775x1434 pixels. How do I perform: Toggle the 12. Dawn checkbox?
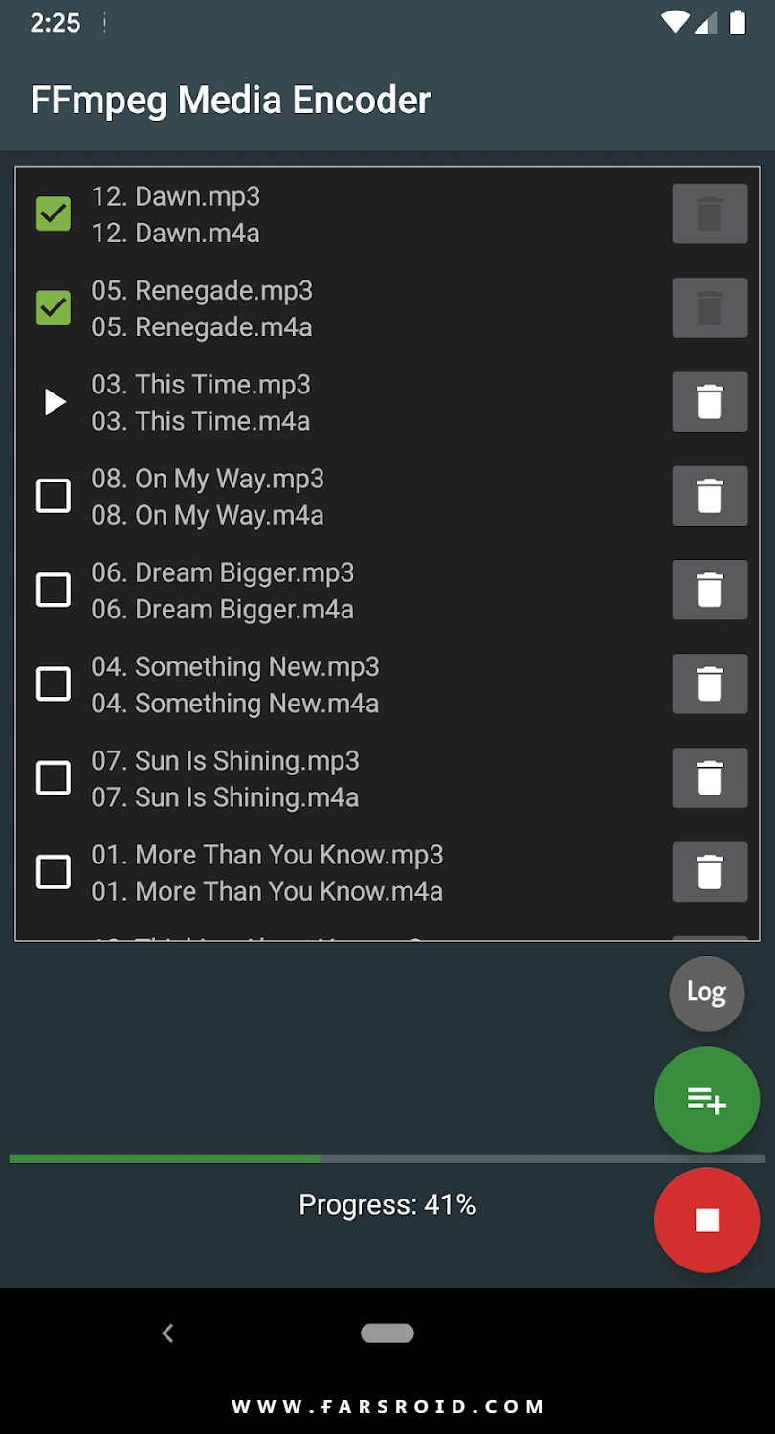click(54, 213)
